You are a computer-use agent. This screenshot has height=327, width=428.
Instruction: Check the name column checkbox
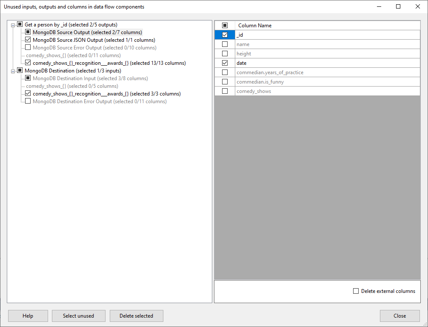click(x=225, y=44)
